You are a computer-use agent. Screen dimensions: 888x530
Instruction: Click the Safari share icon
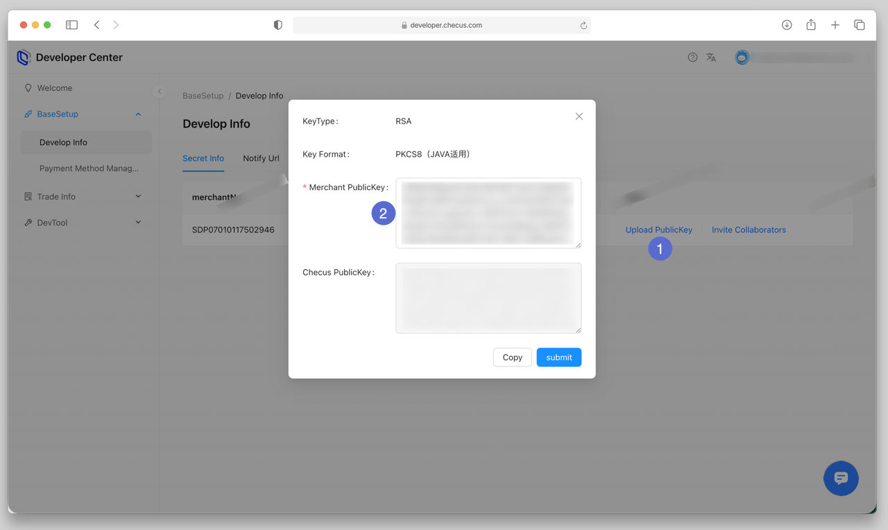(811, 25)
